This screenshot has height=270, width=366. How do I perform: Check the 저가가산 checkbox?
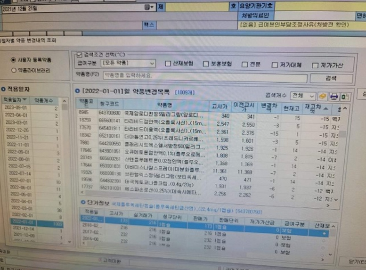click(x=315, y=65)
